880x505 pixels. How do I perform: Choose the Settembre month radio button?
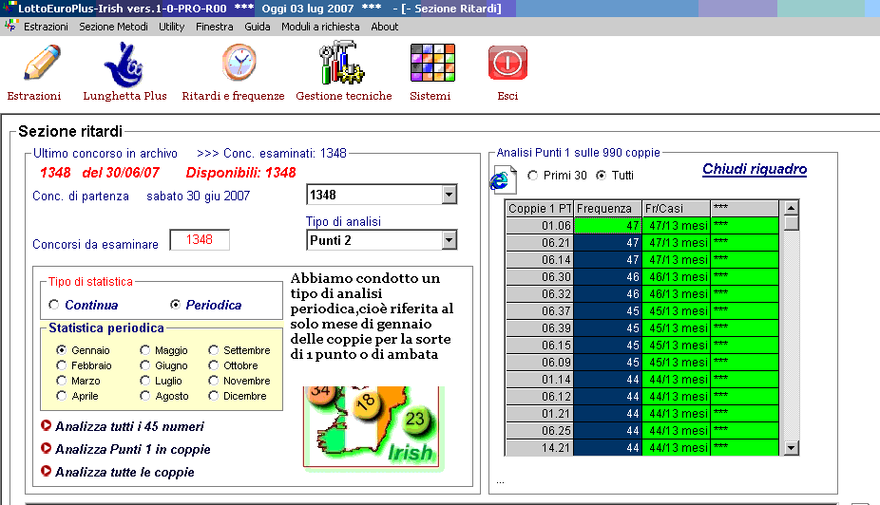pyautogui.click(x=213, y=349)
